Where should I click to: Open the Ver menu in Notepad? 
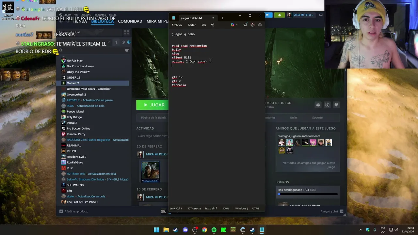204,25
